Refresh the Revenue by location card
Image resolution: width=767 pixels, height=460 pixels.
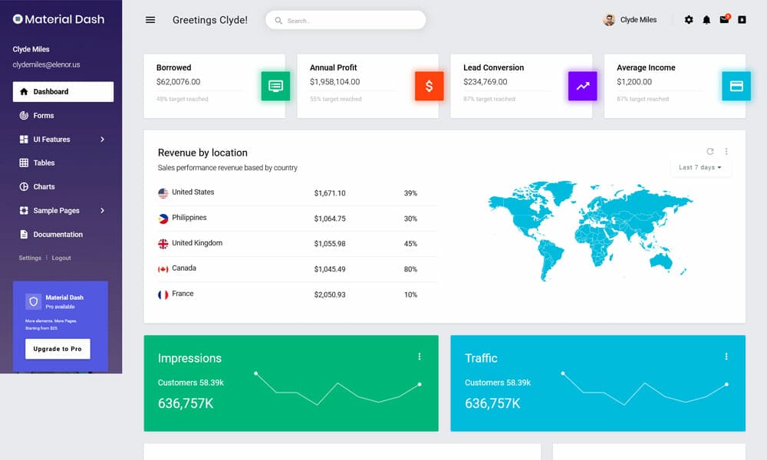coord(710,152)
